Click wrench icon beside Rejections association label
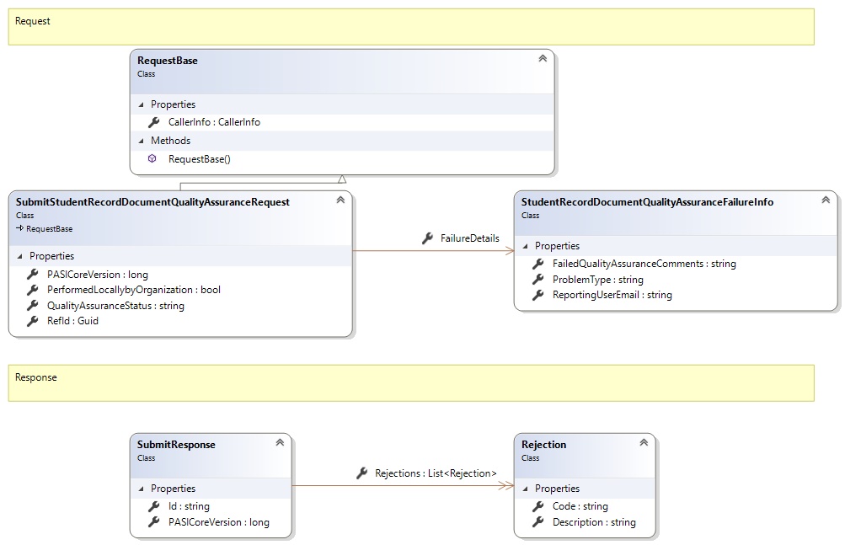The width and height of the screenshot is (845, 545). click(361, 473)
